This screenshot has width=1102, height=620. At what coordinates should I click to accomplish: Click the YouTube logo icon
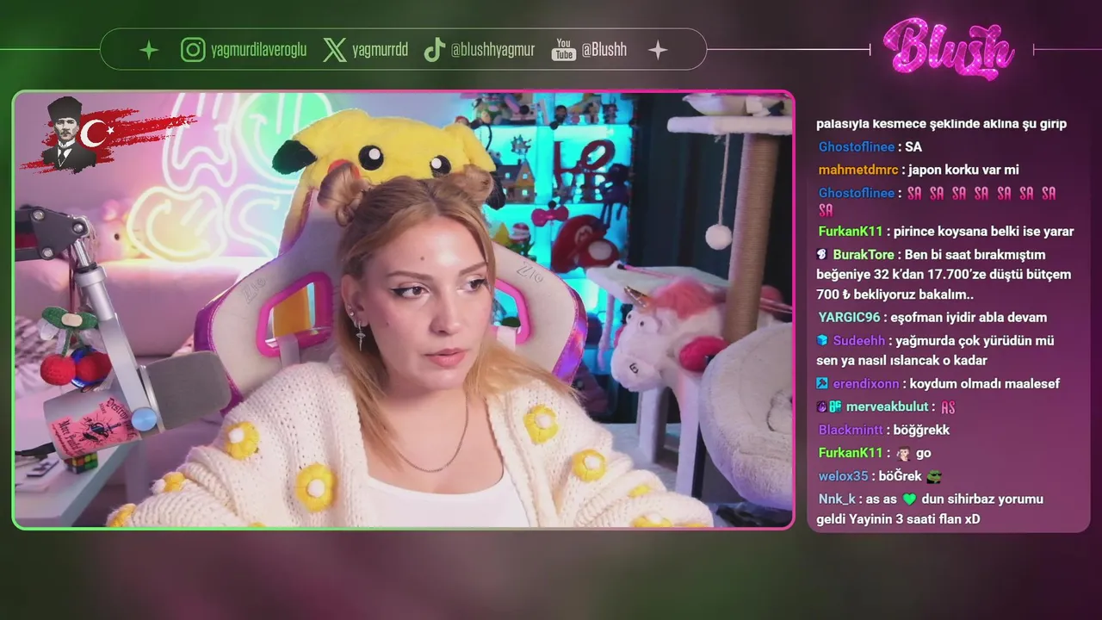click(x=564, y=50)
